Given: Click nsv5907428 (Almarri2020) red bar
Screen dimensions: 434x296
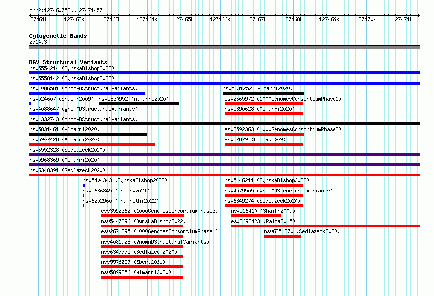Looking at the screenshot, I should [x=92, y=144].
